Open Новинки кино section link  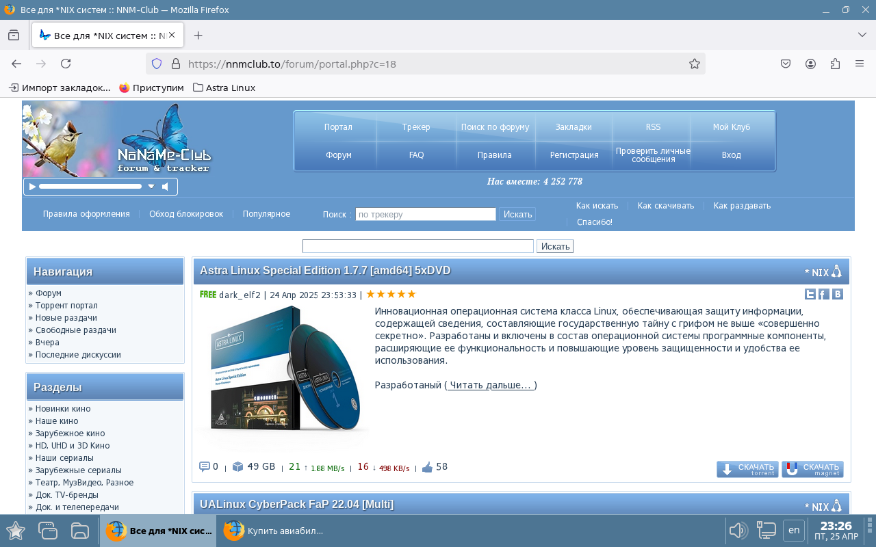pyautogui.click(x=63, y=409)
